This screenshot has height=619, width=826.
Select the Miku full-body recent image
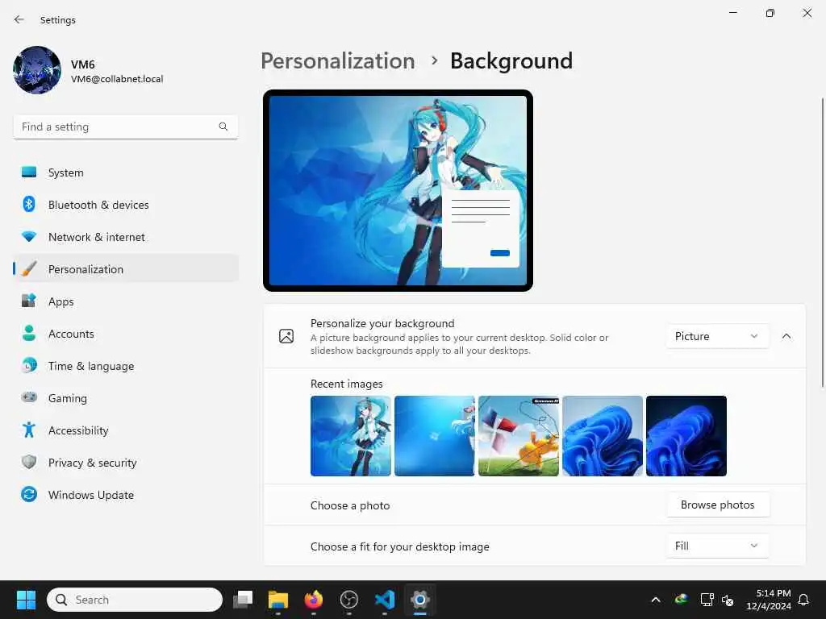(x=351, y=436)
